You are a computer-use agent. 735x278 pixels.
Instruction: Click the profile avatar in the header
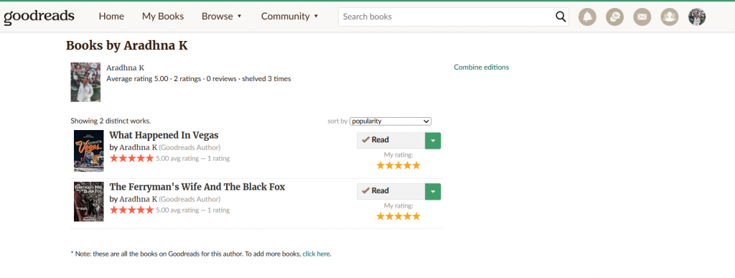697,17
